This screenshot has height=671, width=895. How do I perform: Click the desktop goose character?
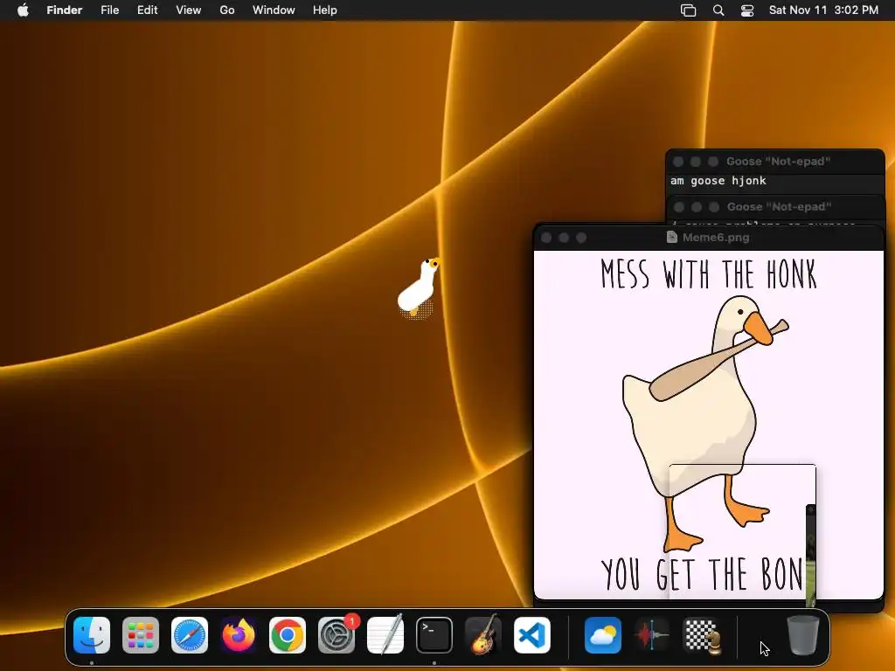coord(419,287)
